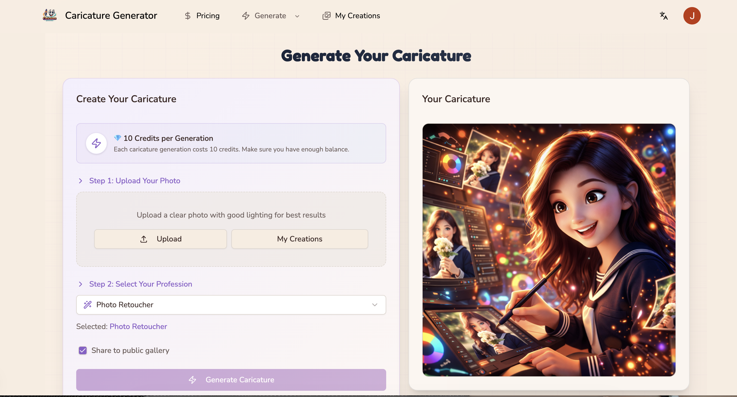This screenshot has height=397, width=737.
Task: Click the lightning icon in the credits banner
Action: pos(96,143)
